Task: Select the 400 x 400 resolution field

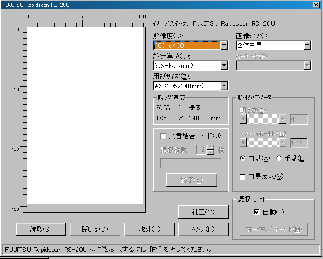Action: 187,45
